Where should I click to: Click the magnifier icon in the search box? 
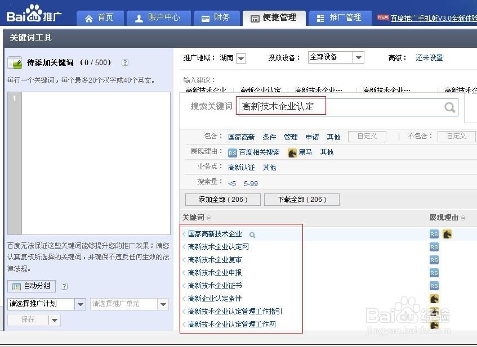click(x=449, y=106)
